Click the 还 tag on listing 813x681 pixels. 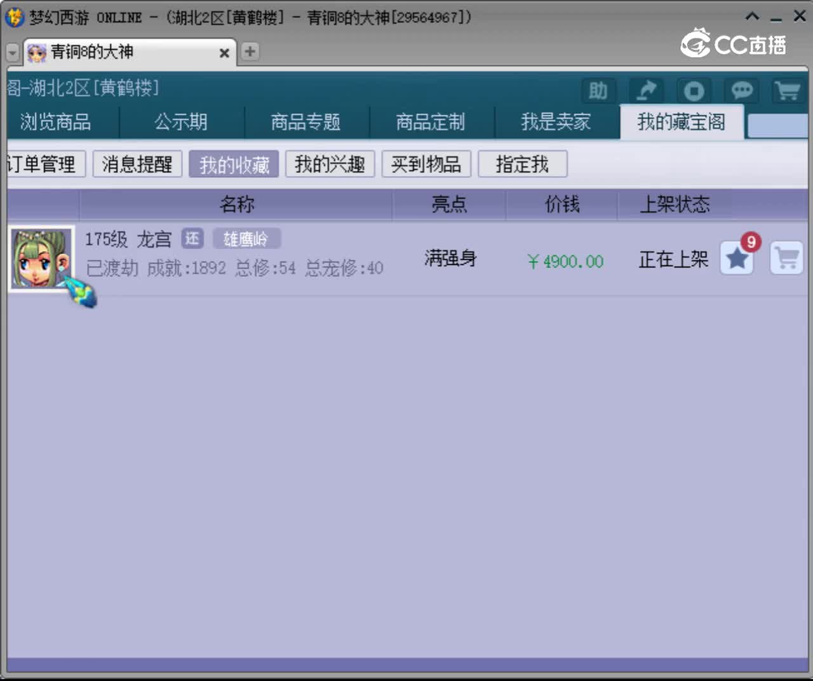coord(192,239)
